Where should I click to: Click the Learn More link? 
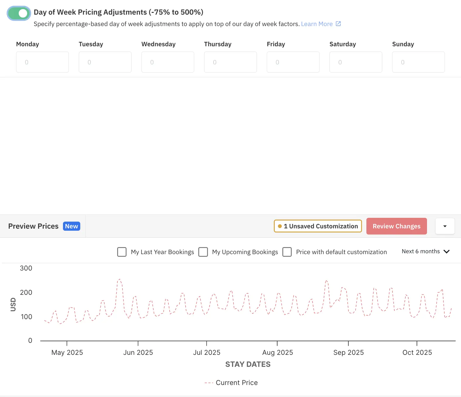coord(317,24)
